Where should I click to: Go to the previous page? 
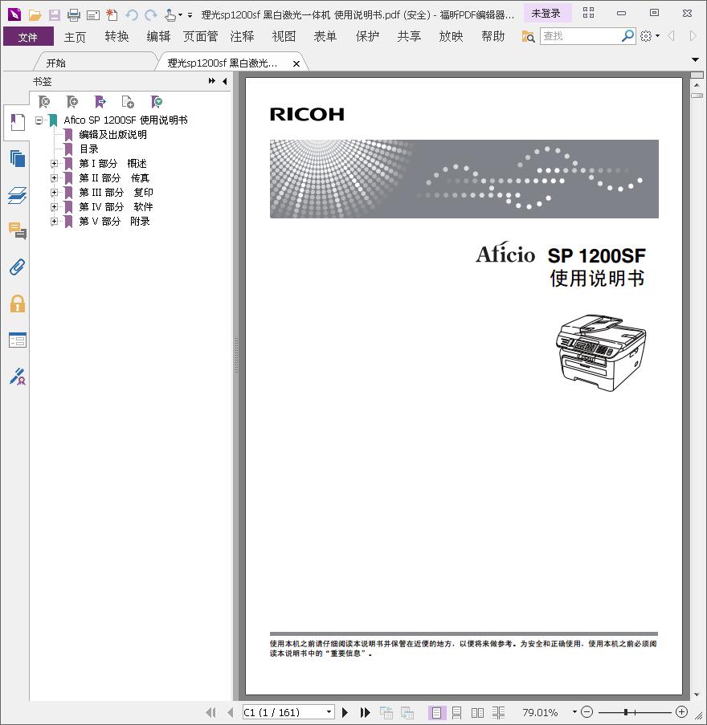point(231,712)
